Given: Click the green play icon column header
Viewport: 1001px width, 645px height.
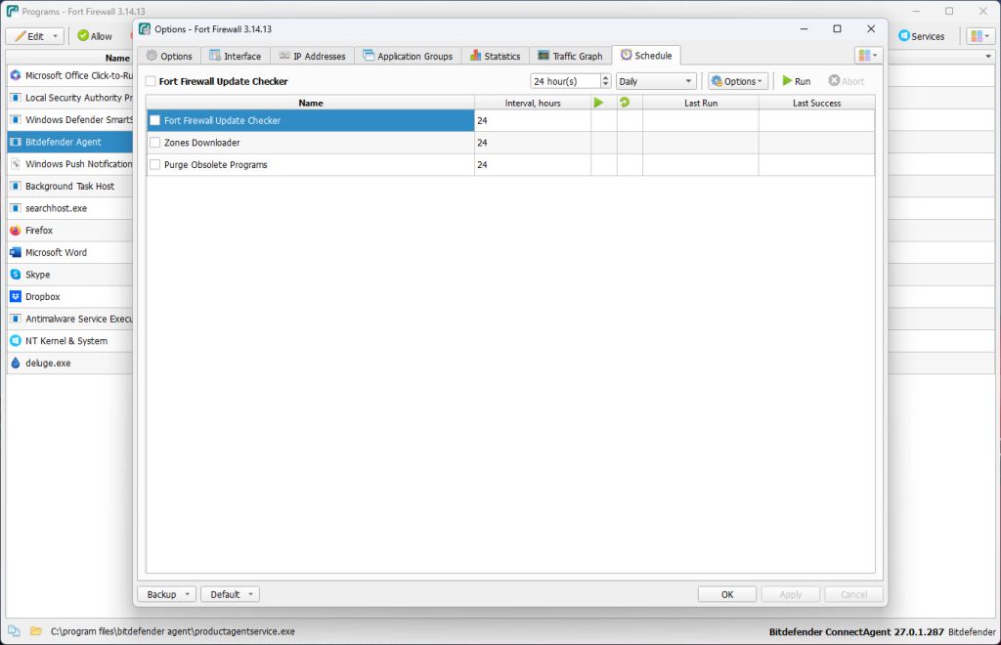Looking at the screenshot, I should tap(598, 103).
